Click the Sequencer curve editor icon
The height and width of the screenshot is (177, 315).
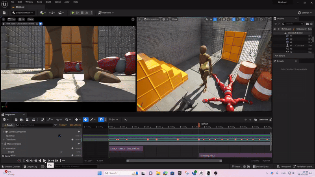(126, 119)
